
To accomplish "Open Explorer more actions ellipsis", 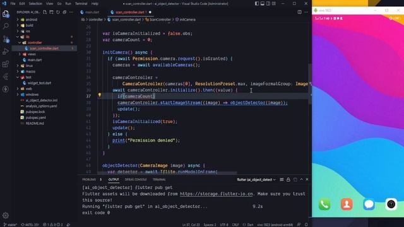I will point(71,12).
